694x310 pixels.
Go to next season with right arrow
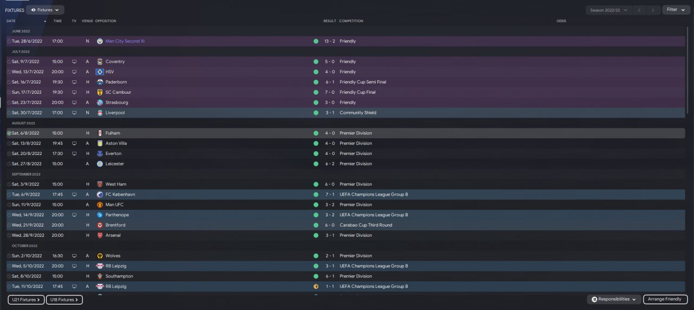click(654, 10)
